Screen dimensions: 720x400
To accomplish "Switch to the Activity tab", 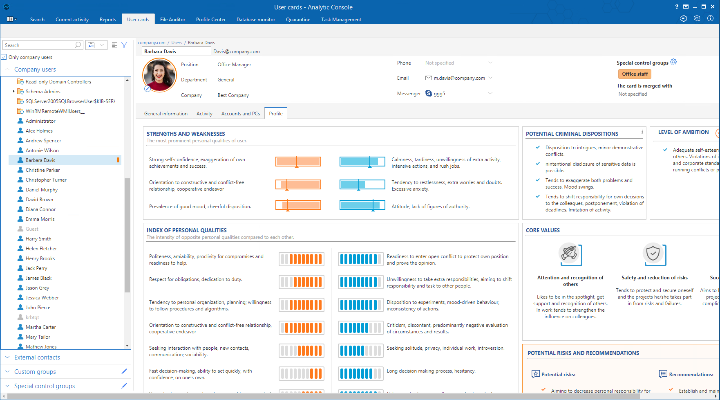I will [x=204, y=113].
